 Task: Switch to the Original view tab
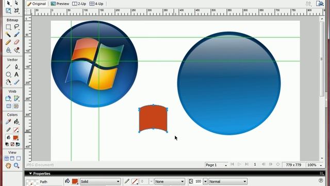point(37,4)
